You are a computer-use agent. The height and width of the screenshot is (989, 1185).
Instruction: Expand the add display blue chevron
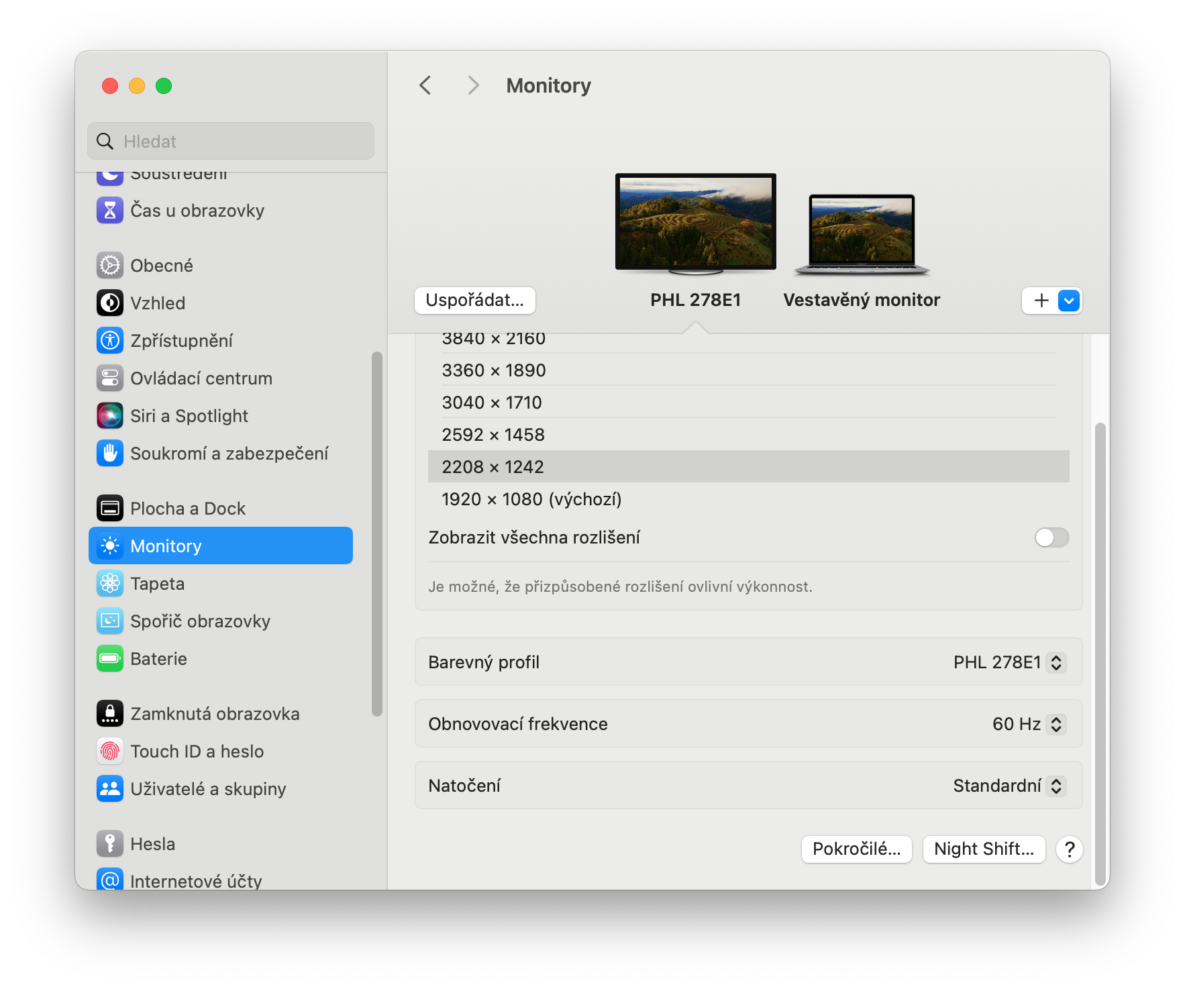1069,301
